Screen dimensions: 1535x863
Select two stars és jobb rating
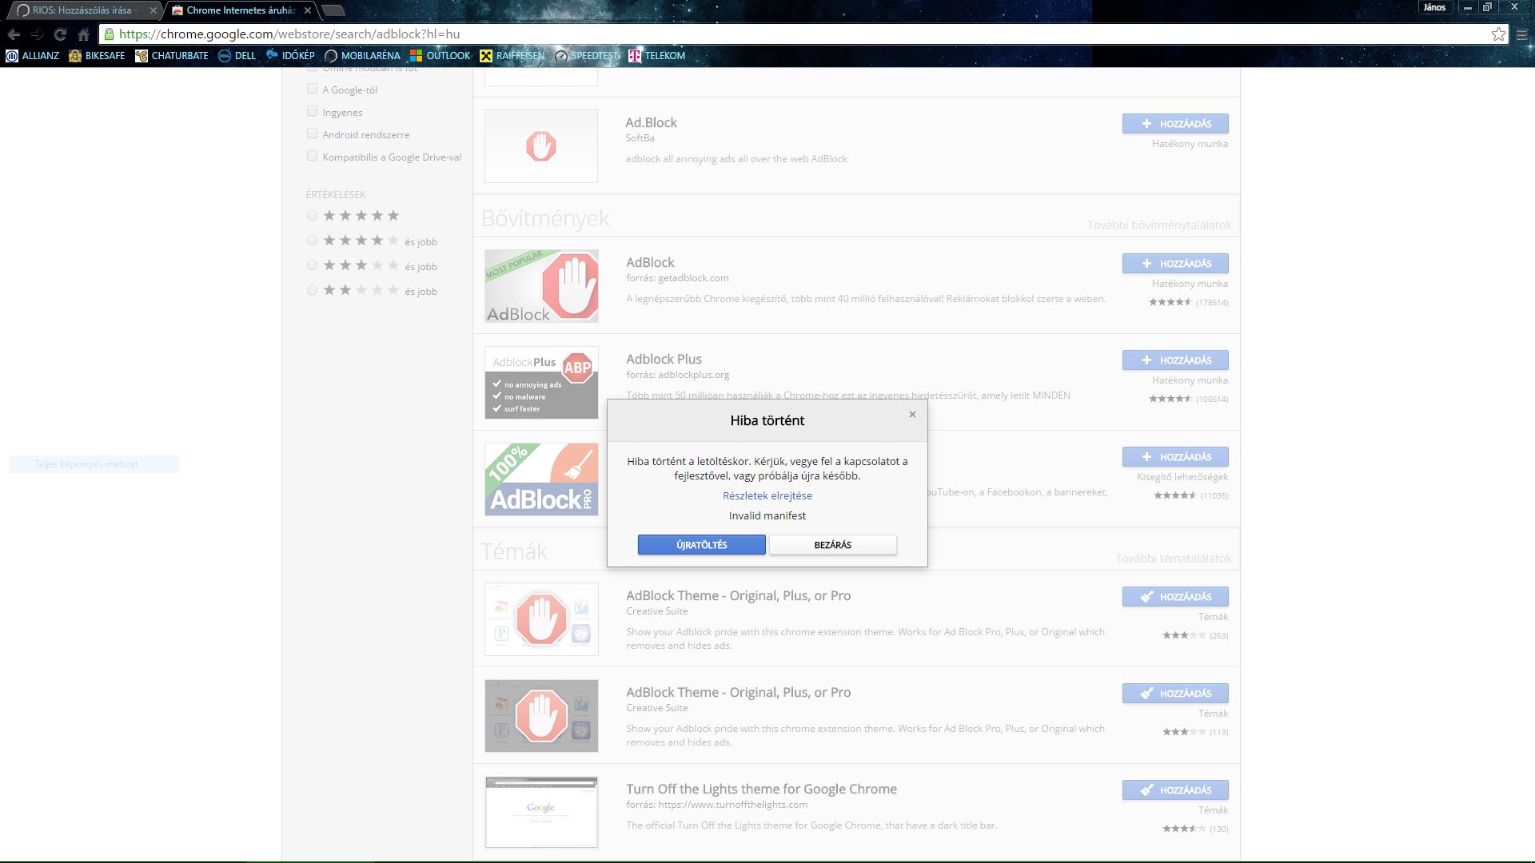312,290
